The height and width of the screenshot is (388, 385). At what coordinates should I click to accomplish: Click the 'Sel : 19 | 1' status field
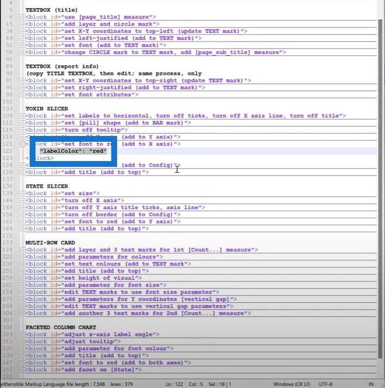pyautogui.click(x=220, y=384)
